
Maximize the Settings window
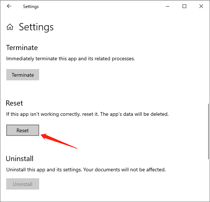(x=184, y=6)
